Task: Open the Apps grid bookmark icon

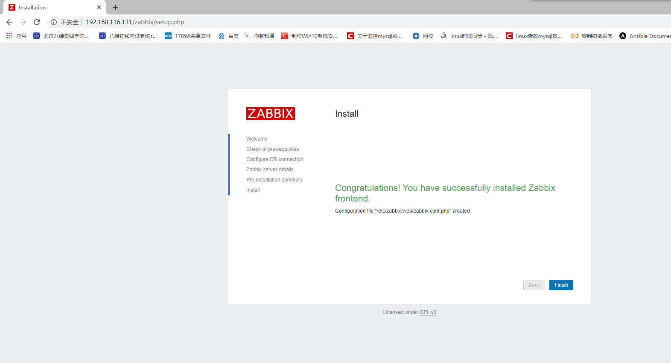Action: (x=9, y=36)
